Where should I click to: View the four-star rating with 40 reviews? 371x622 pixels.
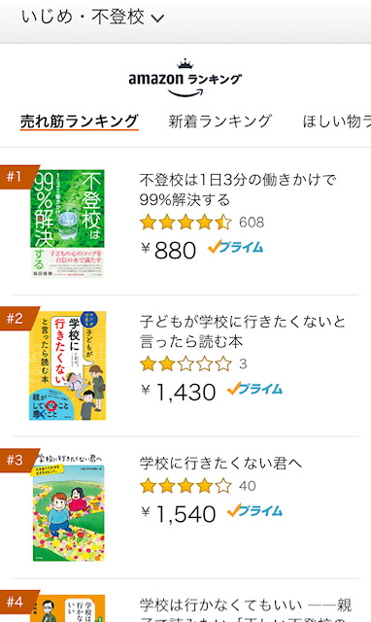(198, 486)
